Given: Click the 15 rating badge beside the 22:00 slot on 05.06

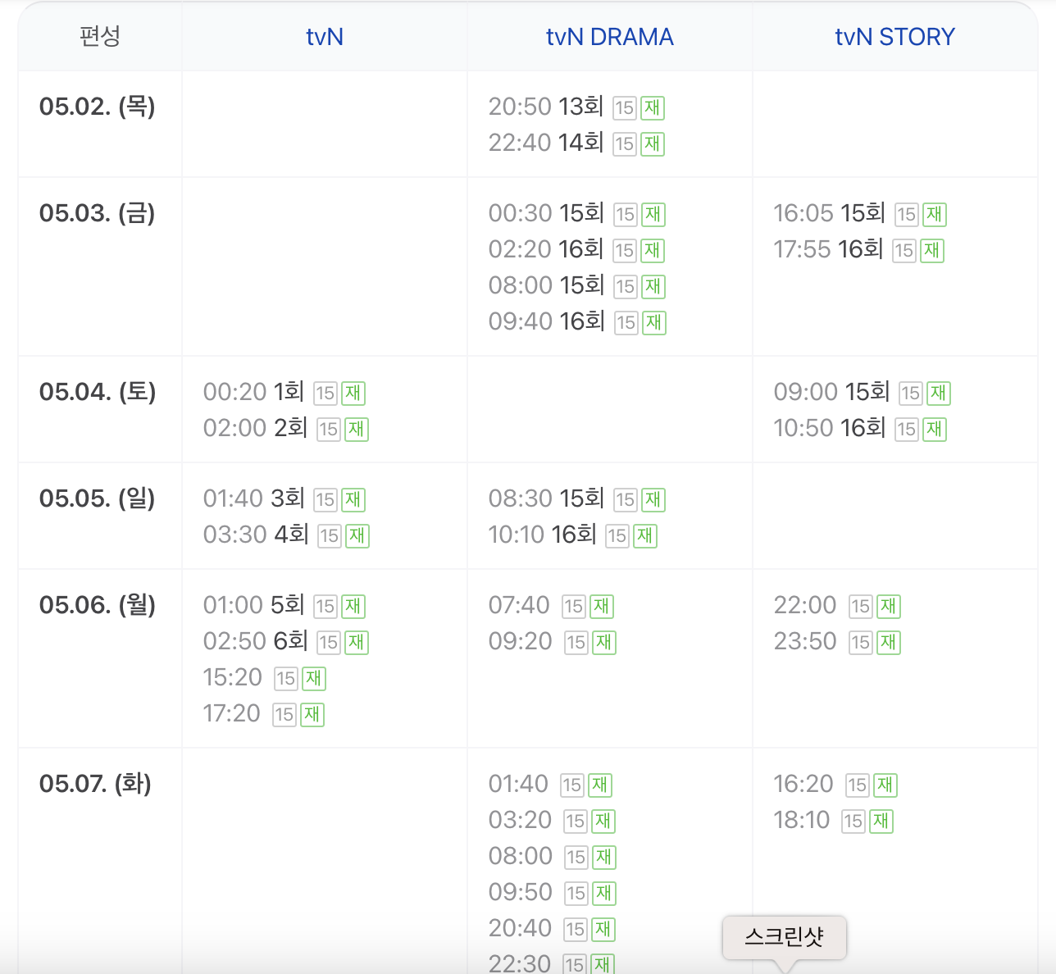Looking at the screenshot, I should click(860, 607).
